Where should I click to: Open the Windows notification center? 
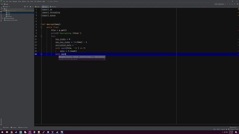[236, 132]
